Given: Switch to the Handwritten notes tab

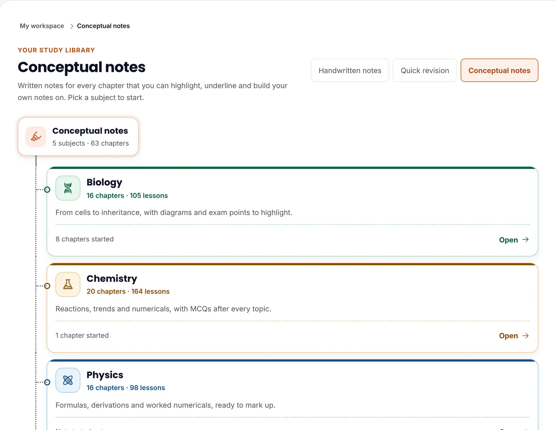Looking at the screenshot, I should (x=350, y=71).
